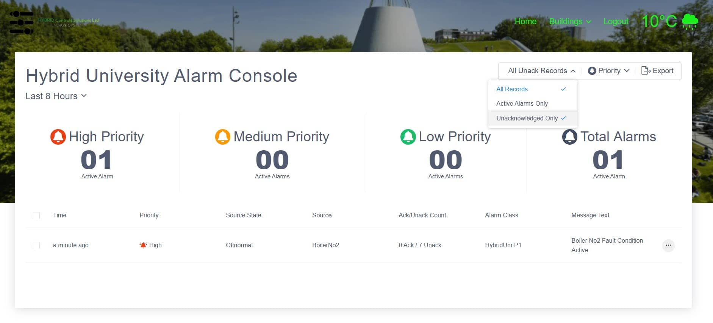Choose Active Alarms Only option
This screenshot has width=713, height=323.
click(522, 103)
